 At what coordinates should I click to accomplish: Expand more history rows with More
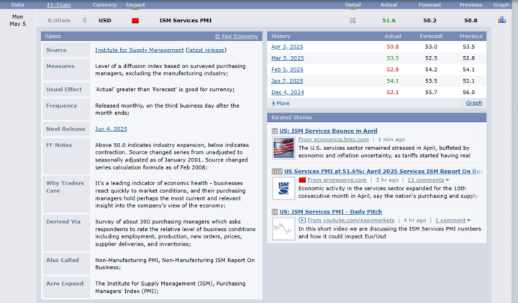point(281,103)
